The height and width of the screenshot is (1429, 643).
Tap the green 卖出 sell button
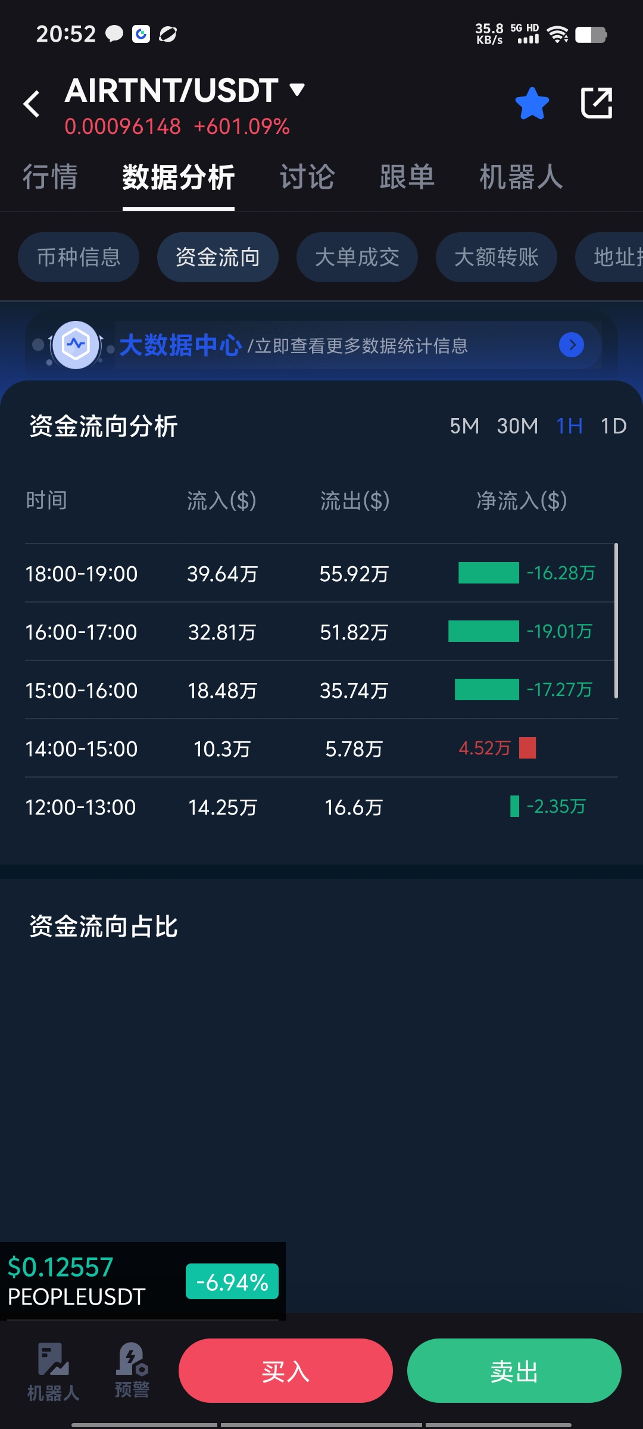pyautogui.click(x=514, y=1371)
